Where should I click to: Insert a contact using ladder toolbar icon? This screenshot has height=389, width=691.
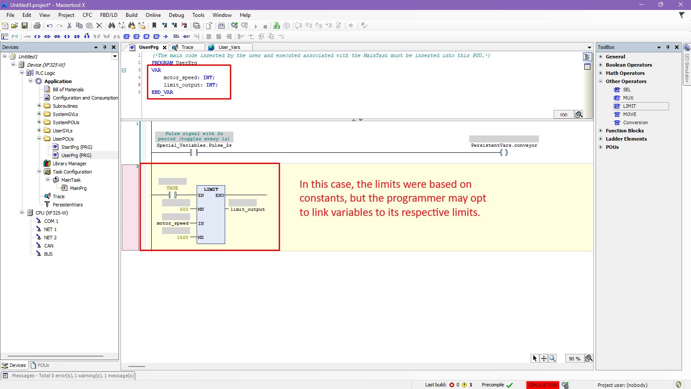click(67, 37)
